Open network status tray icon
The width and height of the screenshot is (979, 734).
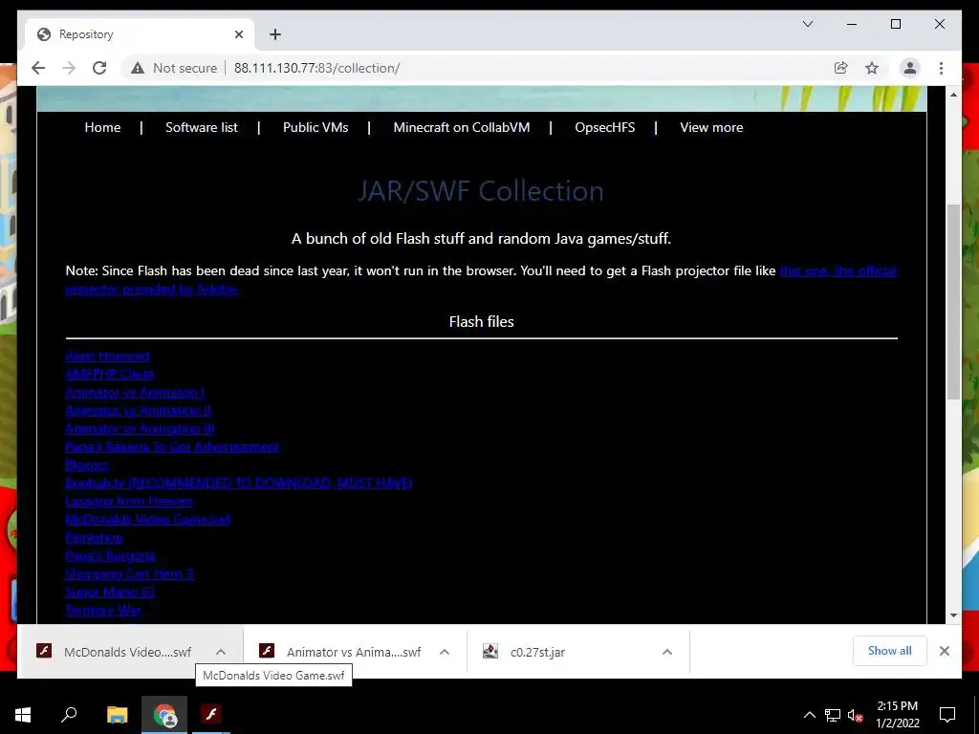pyautogui.click(x=833, y=715)
